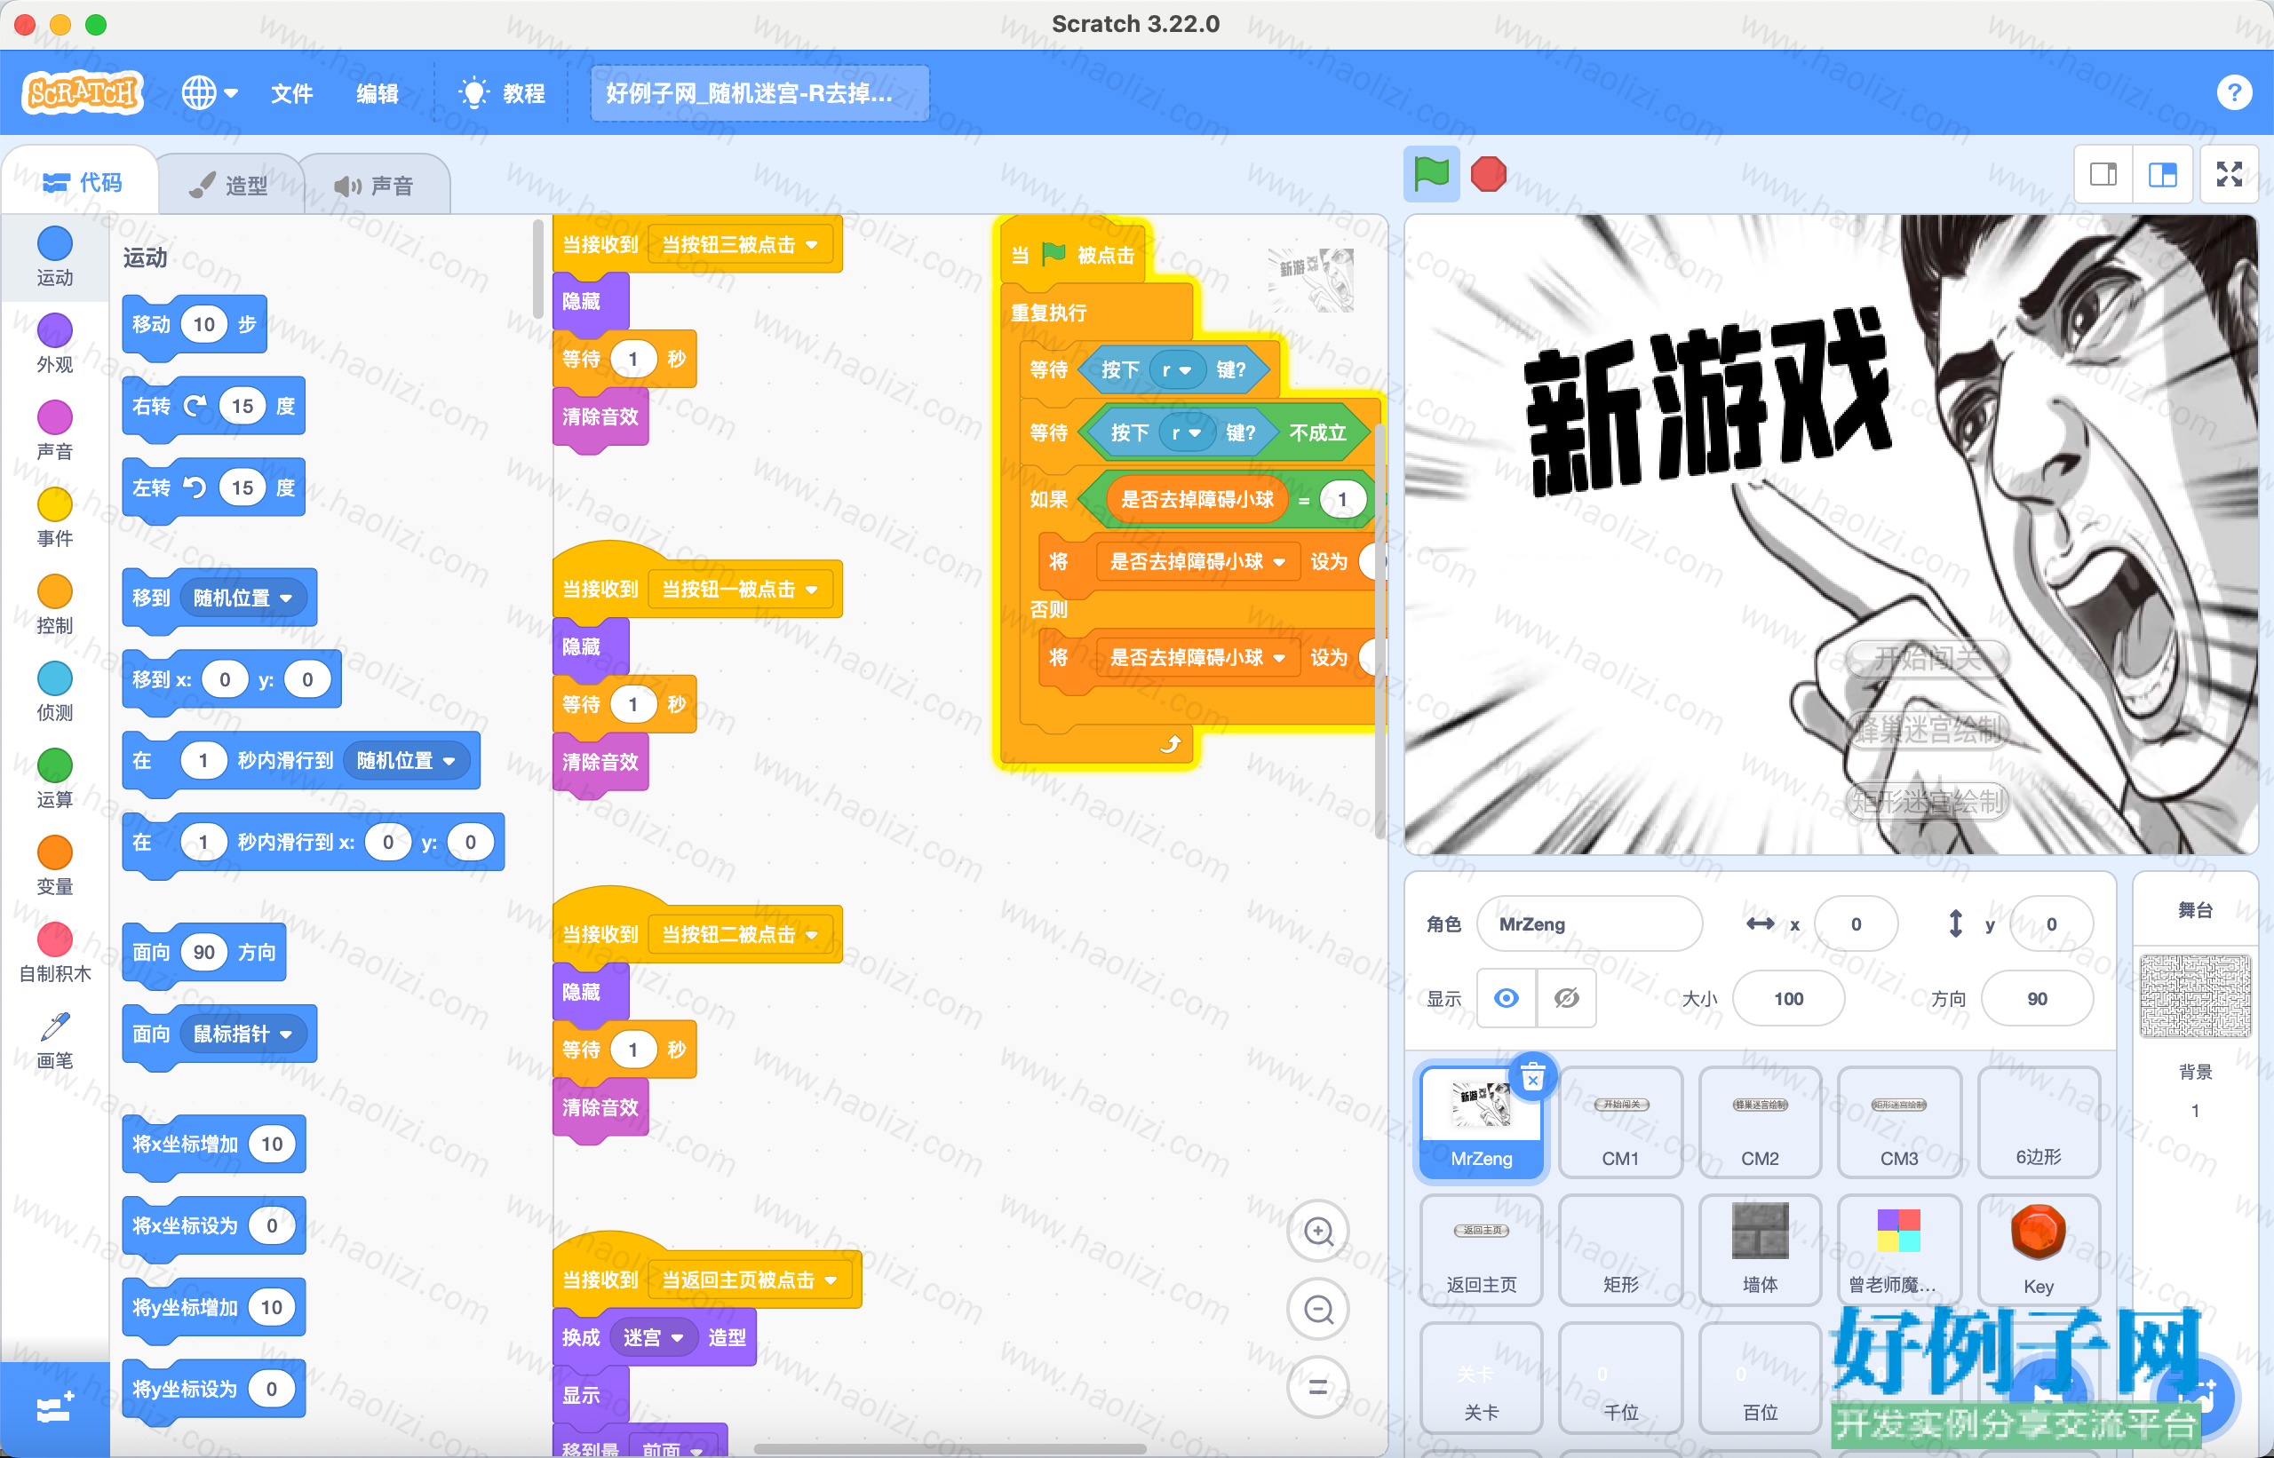
Task: Switch to large stage layout
Action: 2163,174
